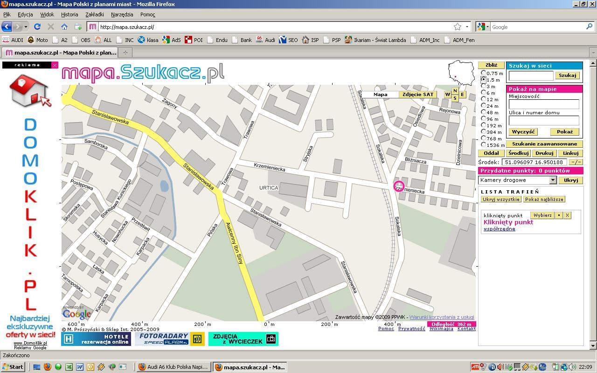Click the Linkuj button

click(x=570, y=153)
